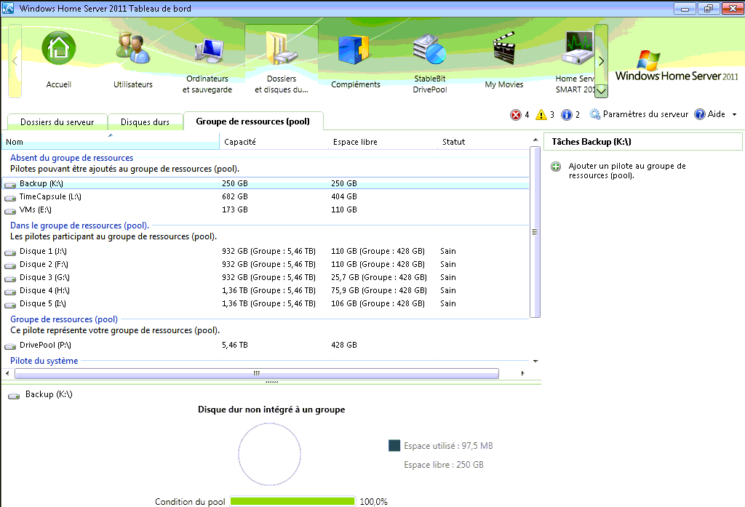Click drive icon of VMs (E:\) row
745x507 pixels.
click(x=10, y=210)
